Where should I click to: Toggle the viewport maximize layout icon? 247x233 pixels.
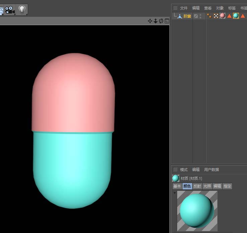click(167, 21)
